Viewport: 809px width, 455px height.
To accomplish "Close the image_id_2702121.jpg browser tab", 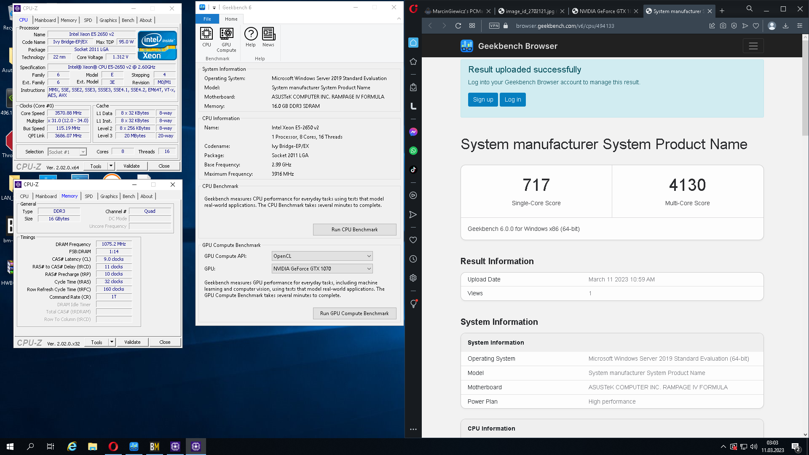I will (x=562, y=11).
